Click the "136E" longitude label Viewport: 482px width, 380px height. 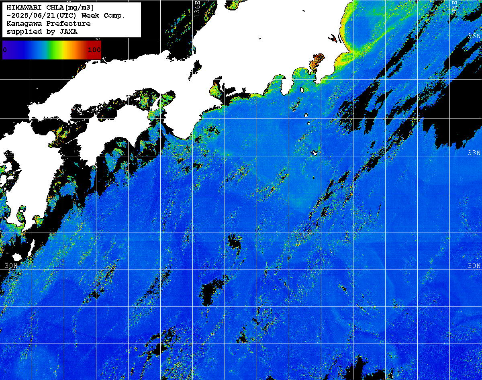coord(197,9)
